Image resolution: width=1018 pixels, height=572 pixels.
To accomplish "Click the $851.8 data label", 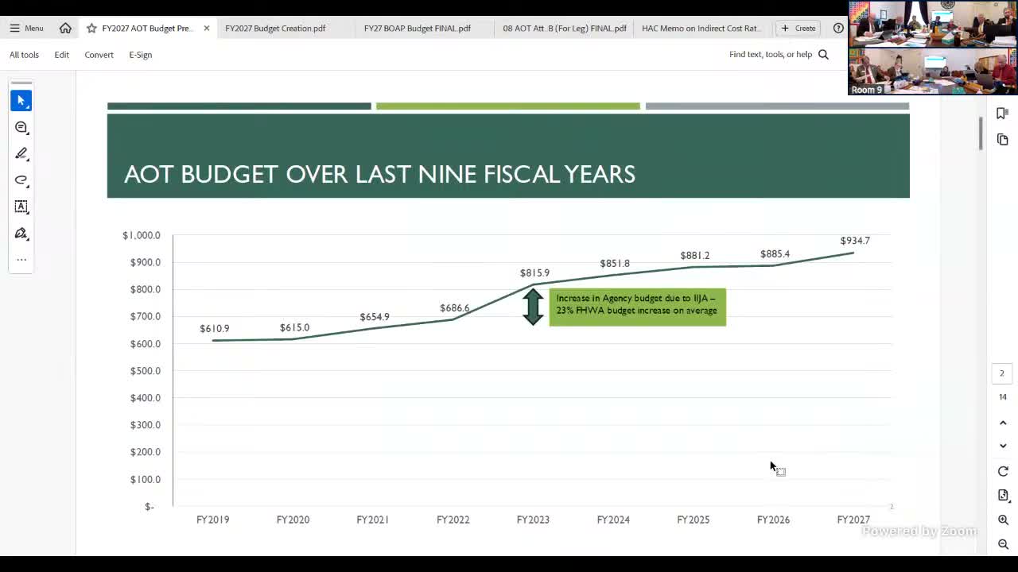I will [x=615, y=264].
